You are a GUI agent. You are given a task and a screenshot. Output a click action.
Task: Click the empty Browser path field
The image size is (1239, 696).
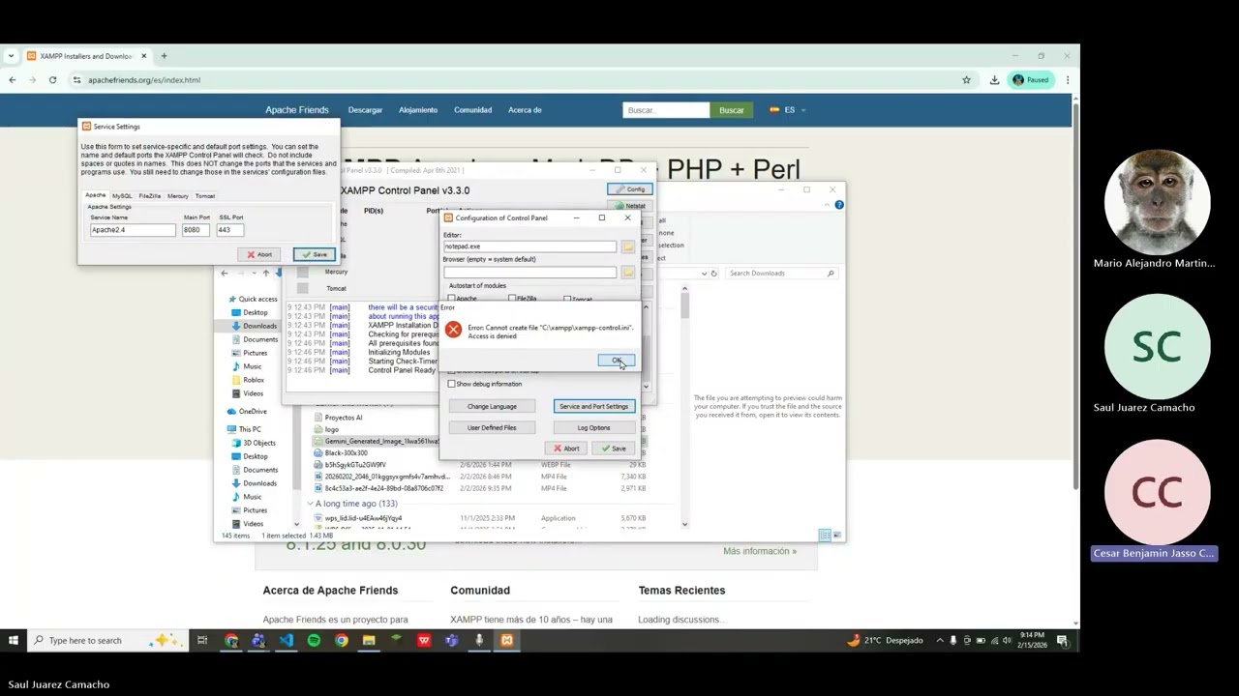click(x=529, y=272)
